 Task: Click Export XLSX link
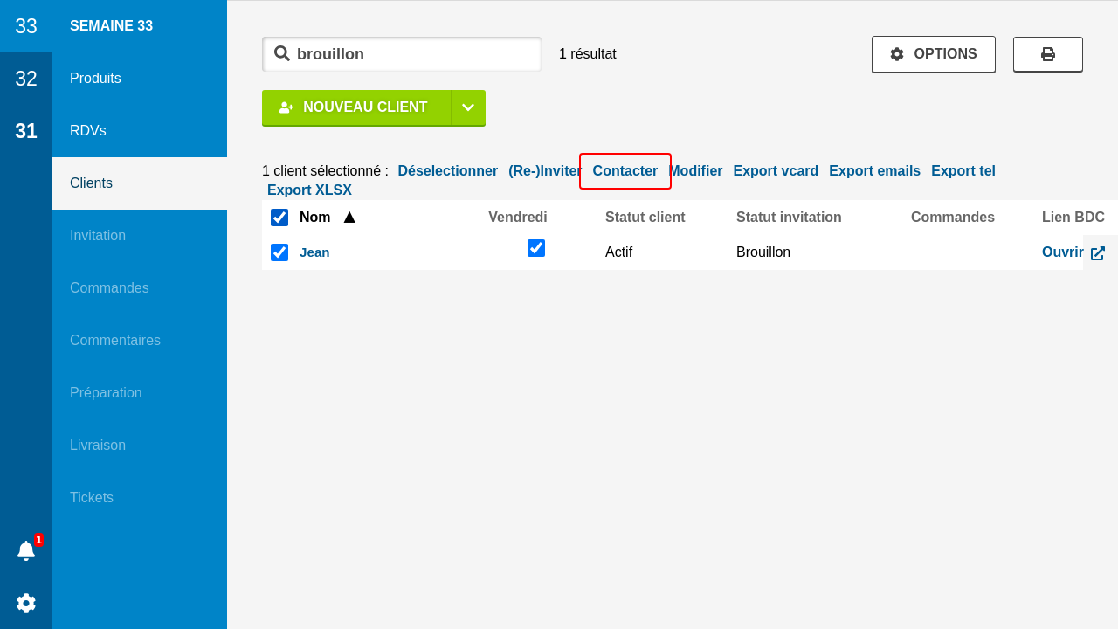[309, 190]
